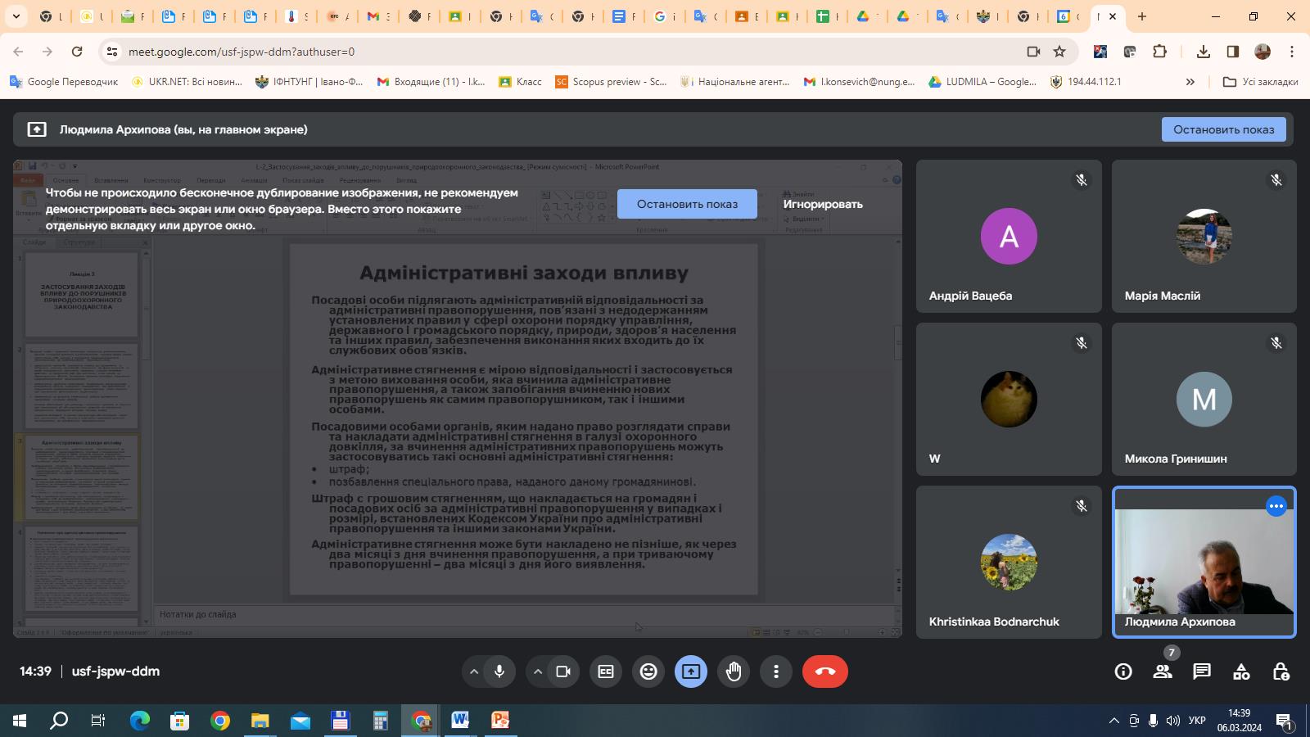Open host controls lock icon
This screenshot has height=737, width=1310.
1281,671
